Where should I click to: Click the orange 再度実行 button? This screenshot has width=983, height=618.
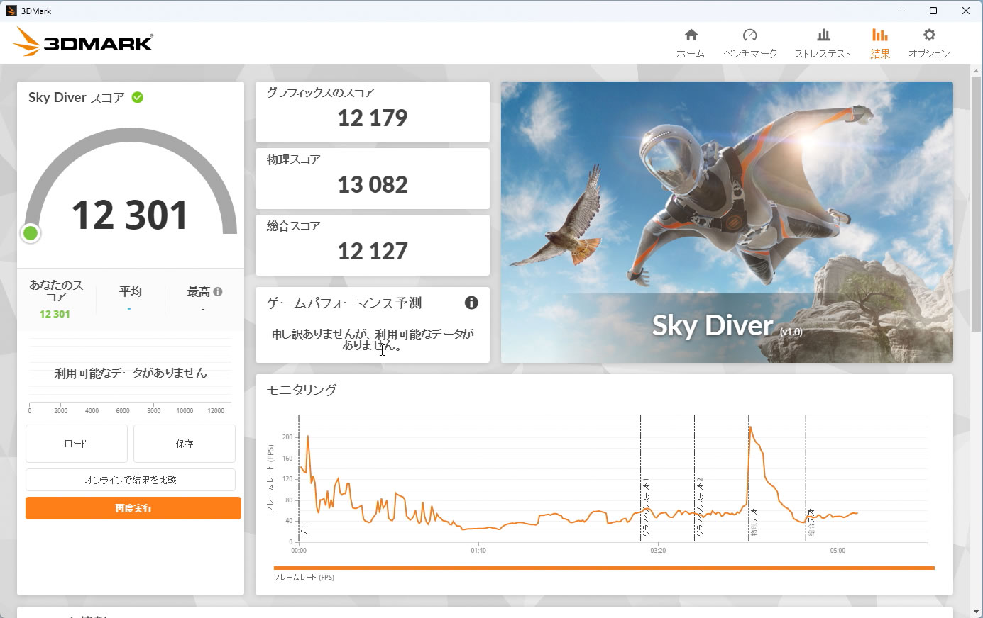(133, 508)
